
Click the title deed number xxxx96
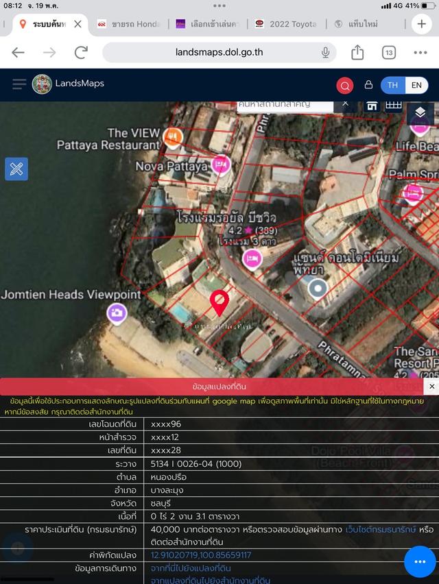pos(166,424)
